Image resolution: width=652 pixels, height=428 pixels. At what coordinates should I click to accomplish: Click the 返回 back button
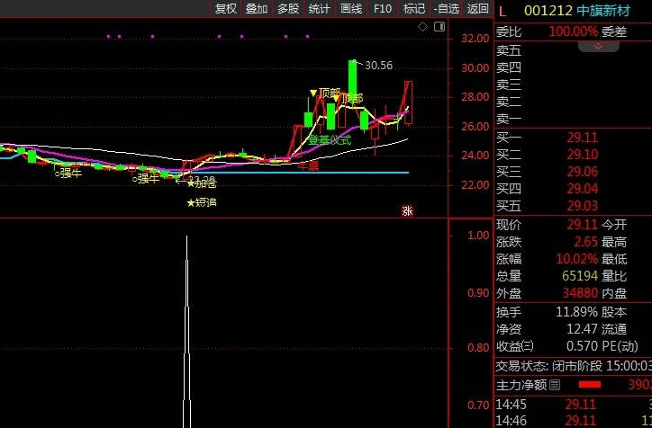coord(478,9)
